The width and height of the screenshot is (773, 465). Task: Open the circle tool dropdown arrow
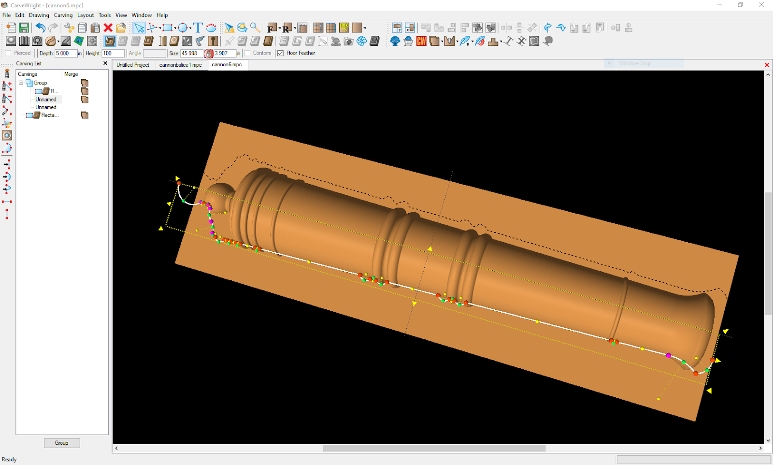coord(190,28)
